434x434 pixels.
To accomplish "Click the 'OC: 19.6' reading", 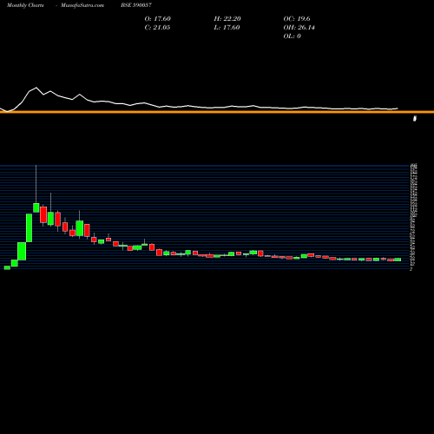I will click(297, 19).
